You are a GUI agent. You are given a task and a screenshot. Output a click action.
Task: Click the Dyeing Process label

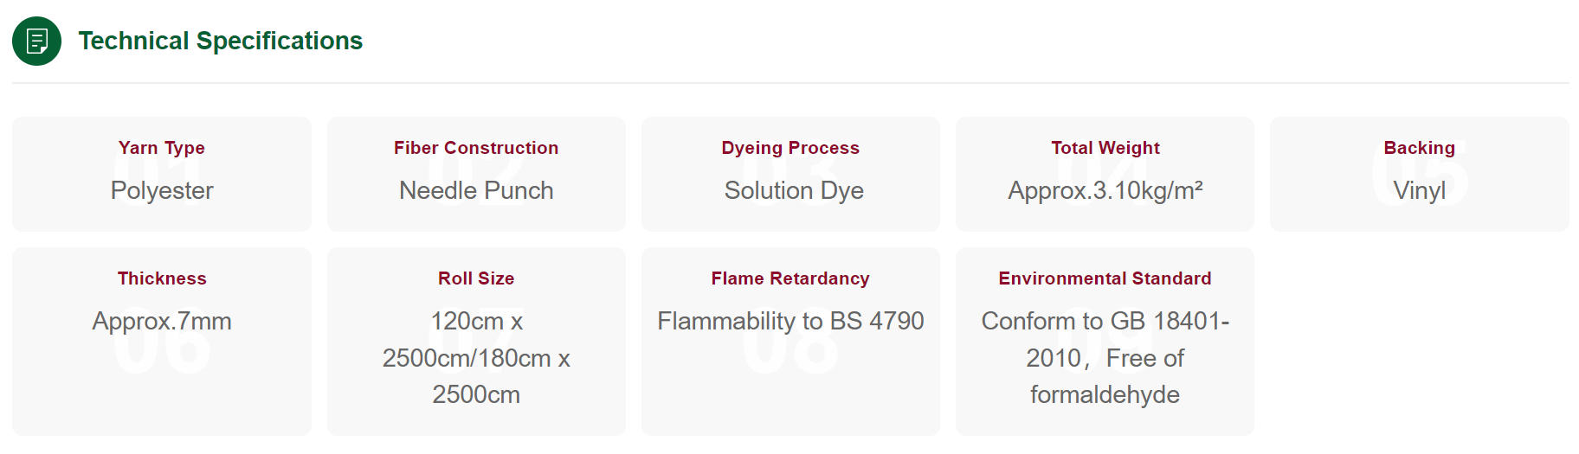point(790,148)
